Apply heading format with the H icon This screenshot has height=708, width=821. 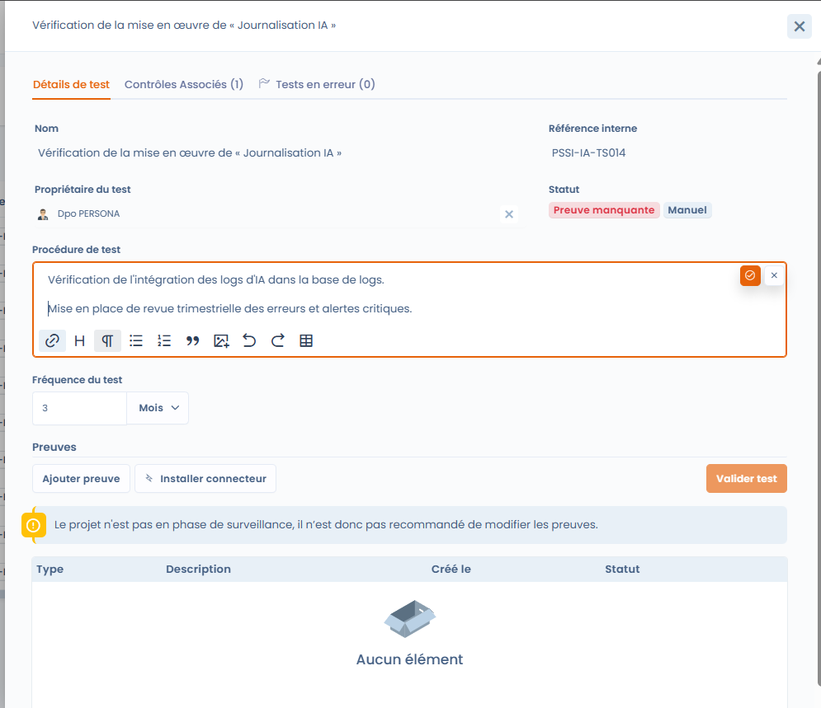pyautogui.click(x=80, y=341)
